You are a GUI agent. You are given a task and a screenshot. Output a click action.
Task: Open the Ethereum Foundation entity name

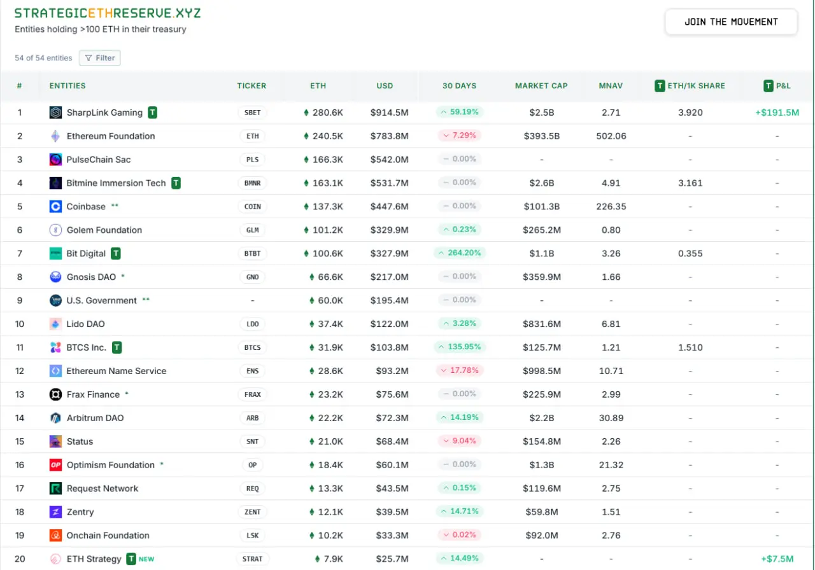[x=111, y=136]
